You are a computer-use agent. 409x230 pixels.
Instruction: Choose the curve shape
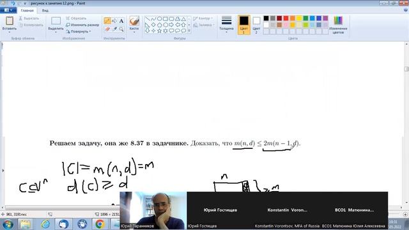point(153,19)
